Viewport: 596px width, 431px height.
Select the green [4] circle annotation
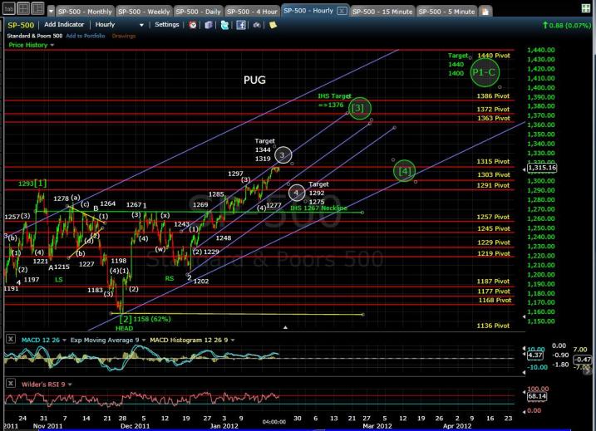click(404, 171)
